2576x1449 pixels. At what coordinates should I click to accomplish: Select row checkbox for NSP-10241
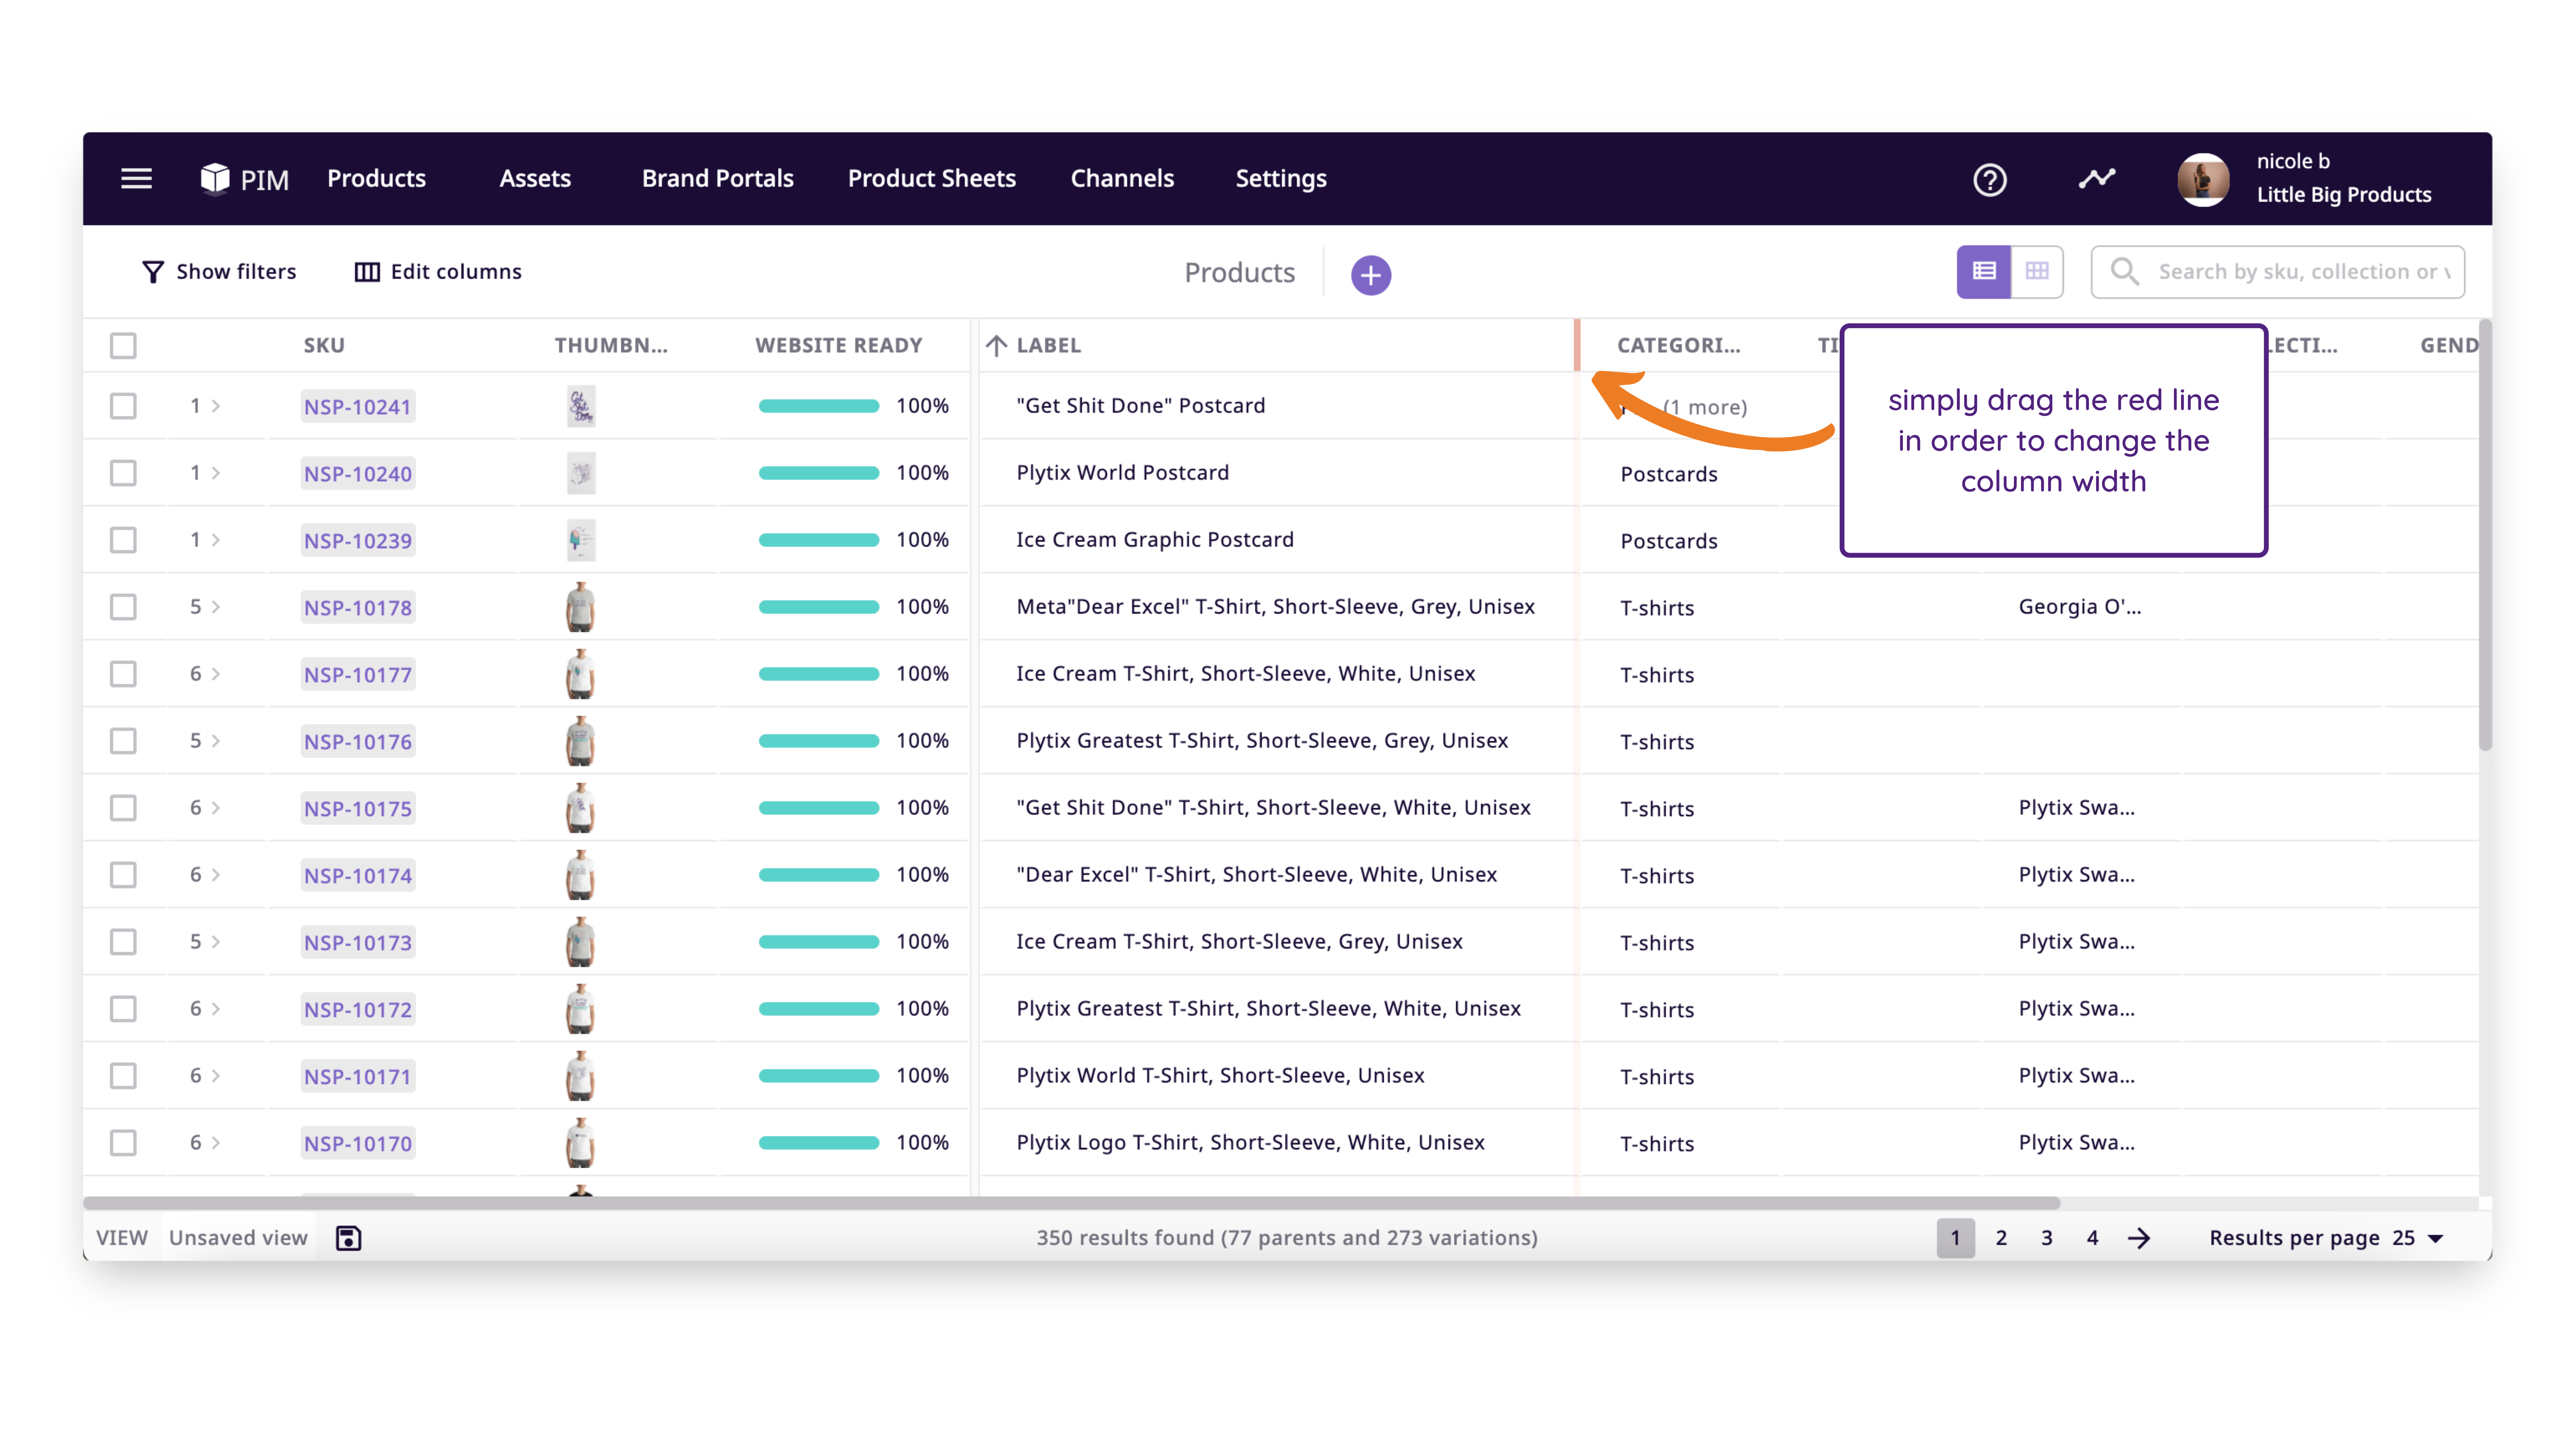123,406
